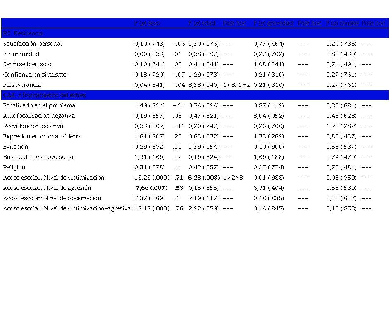Select the 'Ecuanimidad' row label
The image size is (390, 334).
click(21, 54)
